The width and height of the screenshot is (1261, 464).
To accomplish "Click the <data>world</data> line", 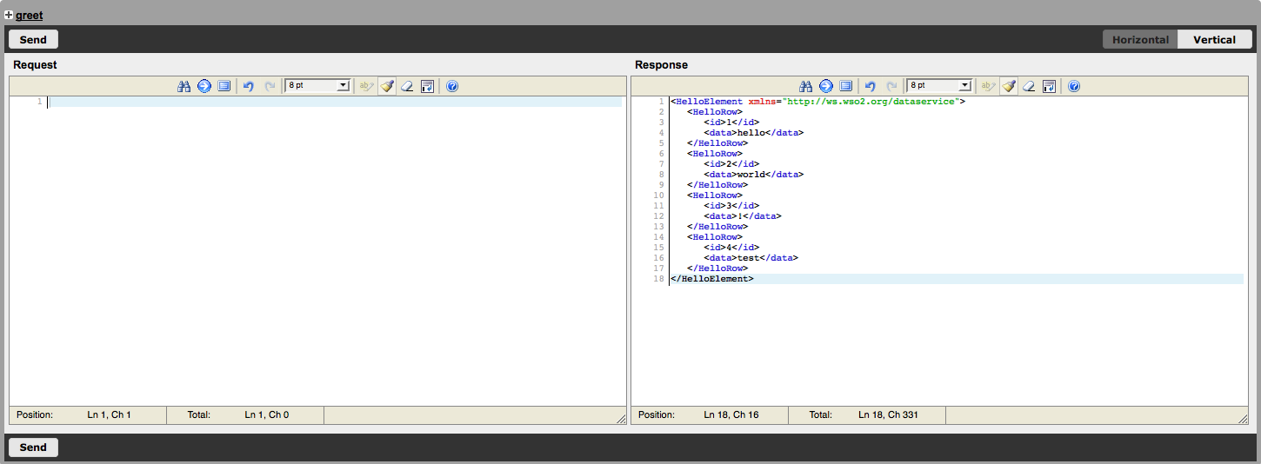I will coord(753,175).
